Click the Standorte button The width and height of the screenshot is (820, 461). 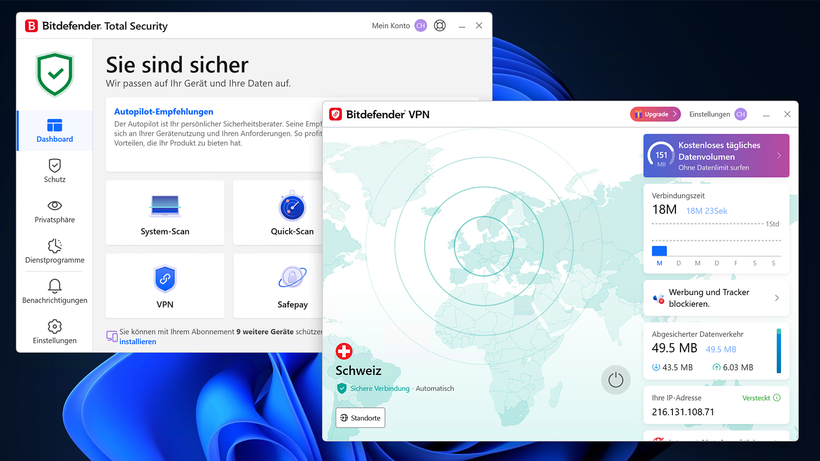(360, 418)
